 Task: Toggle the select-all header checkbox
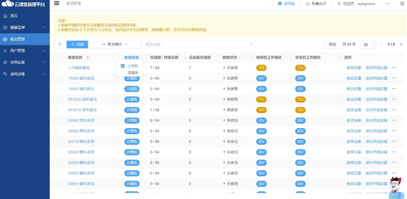(x=56, y=57)
